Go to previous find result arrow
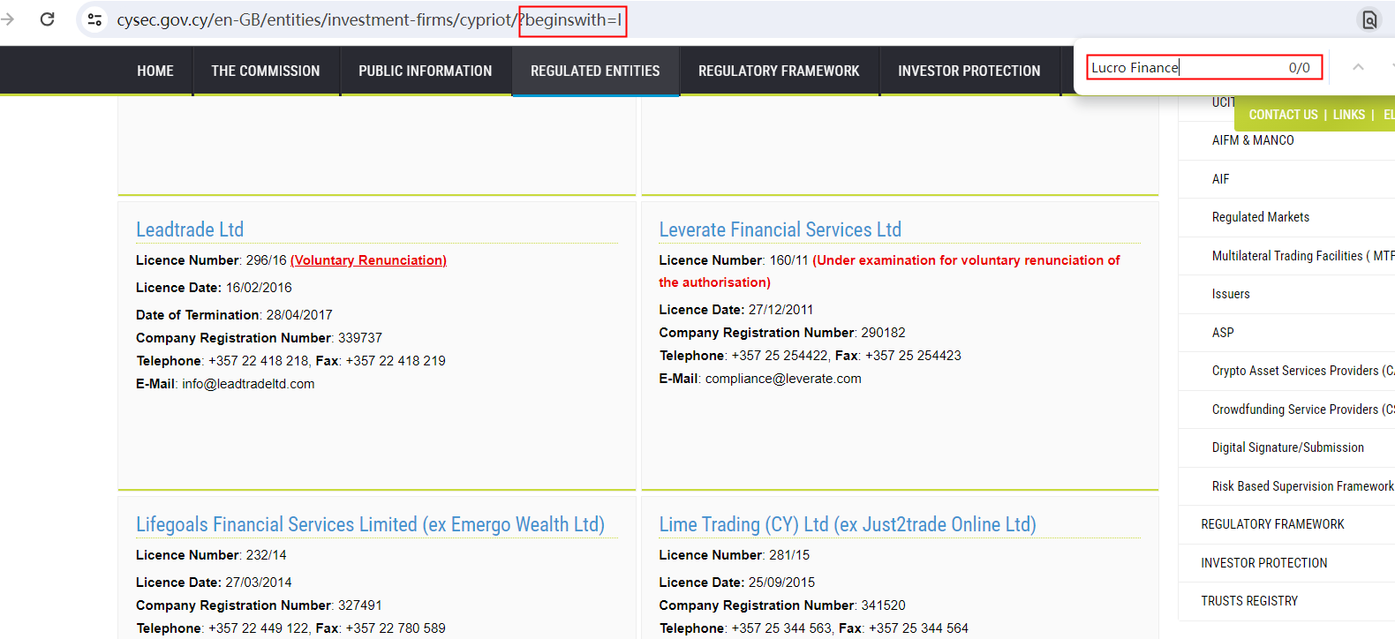Screen dimensions: 1395x639 click(1358, 67)
